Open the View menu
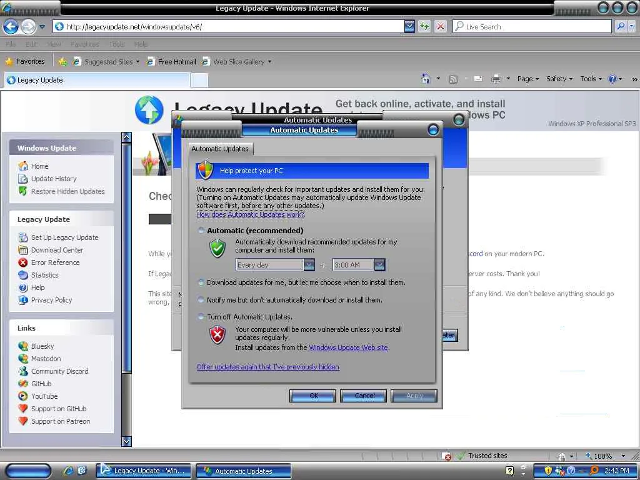This screenshot has height=480, width=640. click(x=54, y=44)
